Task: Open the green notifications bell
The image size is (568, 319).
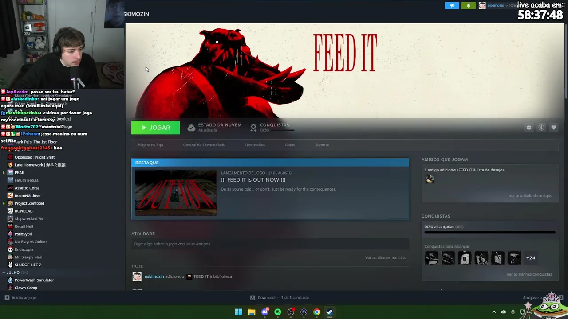Action: point(468,6)
